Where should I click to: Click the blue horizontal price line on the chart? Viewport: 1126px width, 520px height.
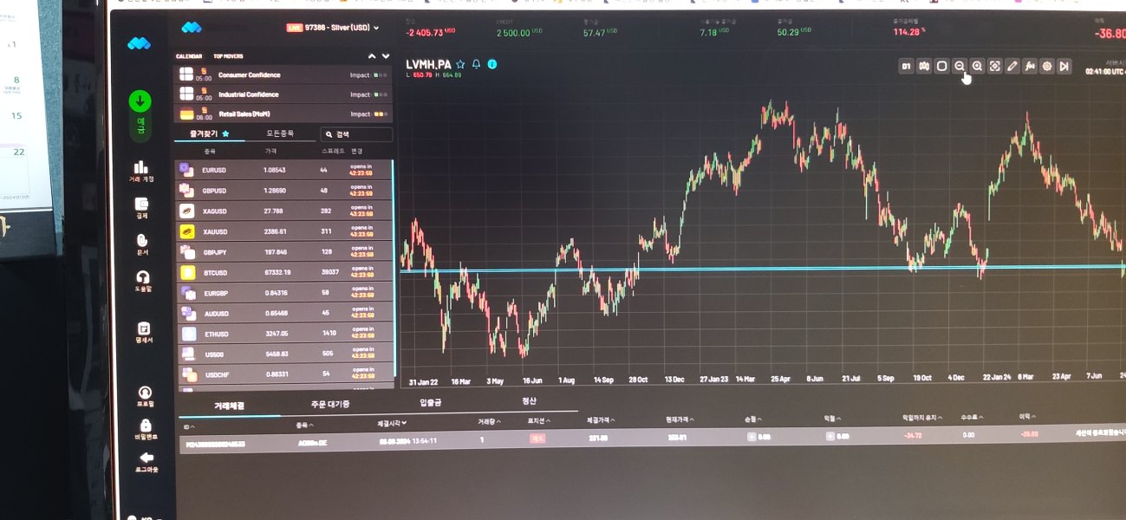[x=763, y=269]
